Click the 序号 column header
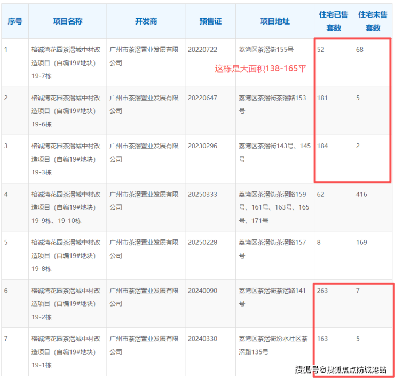Screen dimensions: 395x378 (x=14, y=21)
